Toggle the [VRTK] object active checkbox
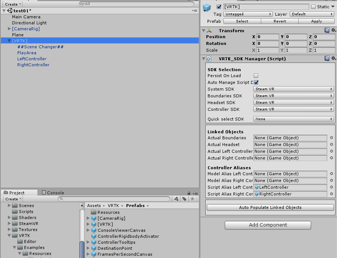This screenshot has width=337, height=258. [x=219, y=7]
